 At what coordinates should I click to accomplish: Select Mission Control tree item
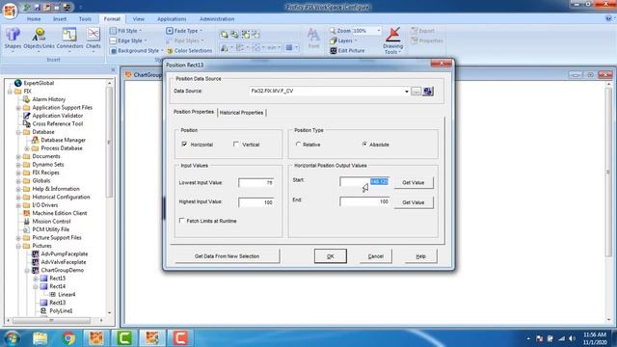point(51,222)
